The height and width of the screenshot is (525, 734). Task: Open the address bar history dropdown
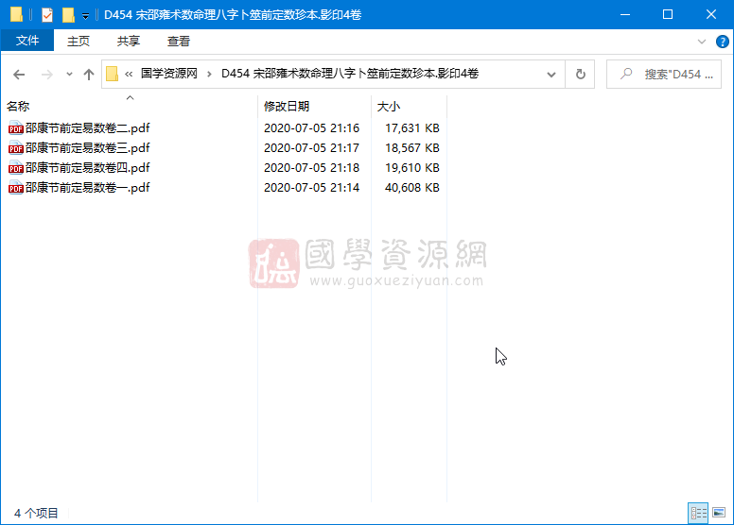click(551, 75)
